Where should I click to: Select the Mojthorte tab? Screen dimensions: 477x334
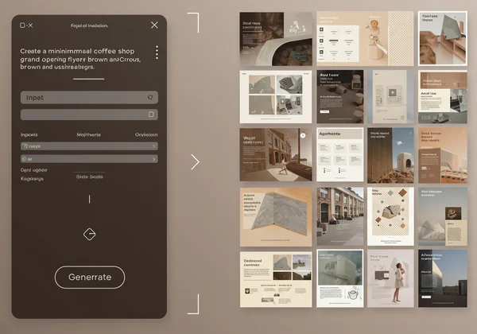pos(88,134)
